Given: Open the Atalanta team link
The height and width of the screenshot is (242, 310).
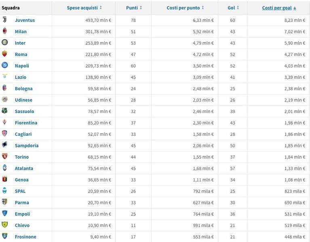Looking at the screenshot, I should click(24, 168).
